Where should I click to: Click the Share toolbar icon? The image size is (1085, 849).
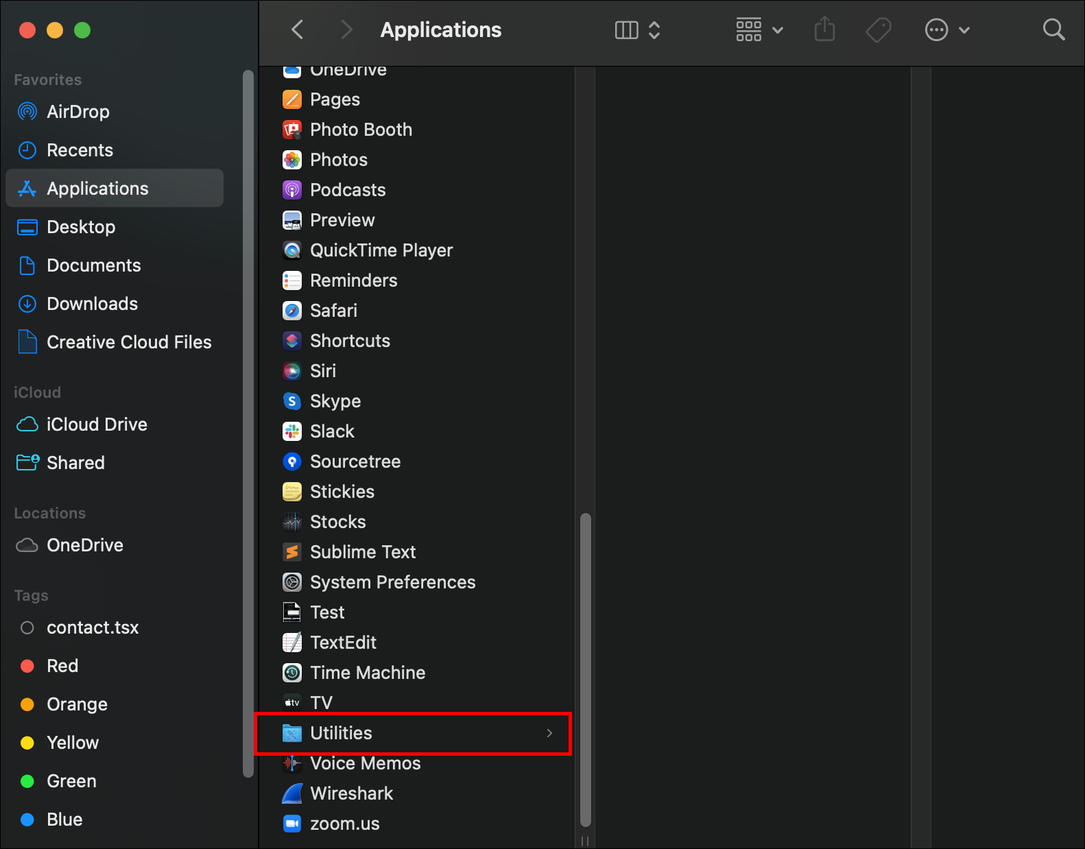point(824,29)
